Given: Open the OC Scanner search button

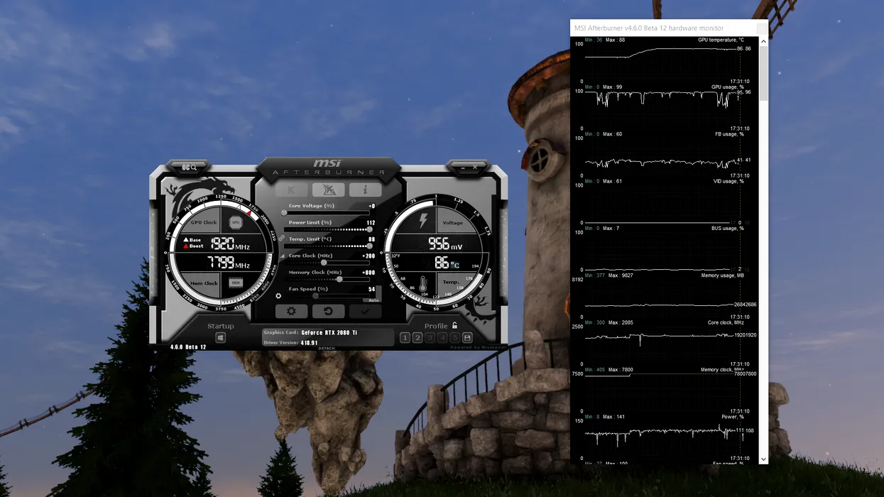Looking at the screenshot, I should point(189,168).
